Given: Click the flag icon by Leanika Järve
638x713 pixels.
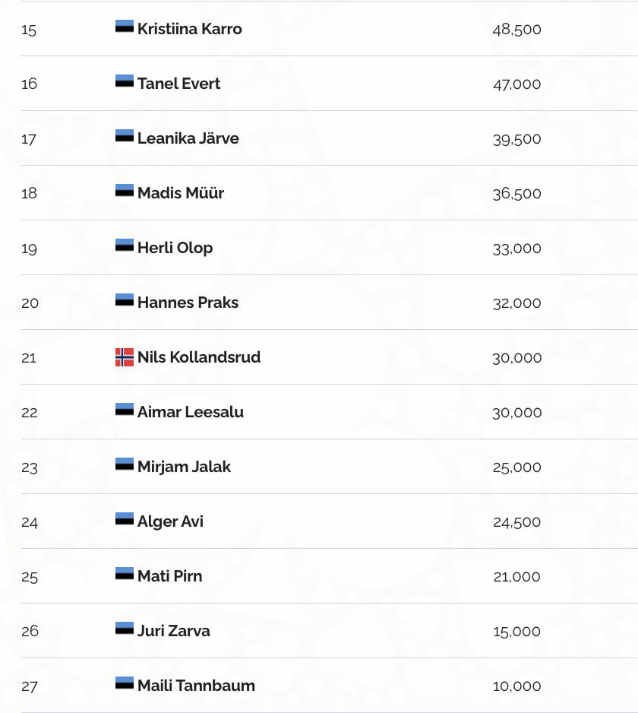Looking at the screenshot, I should point(125,137).
